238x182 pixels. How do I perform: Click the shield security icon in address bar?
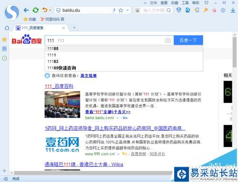[x=58, y=10]
